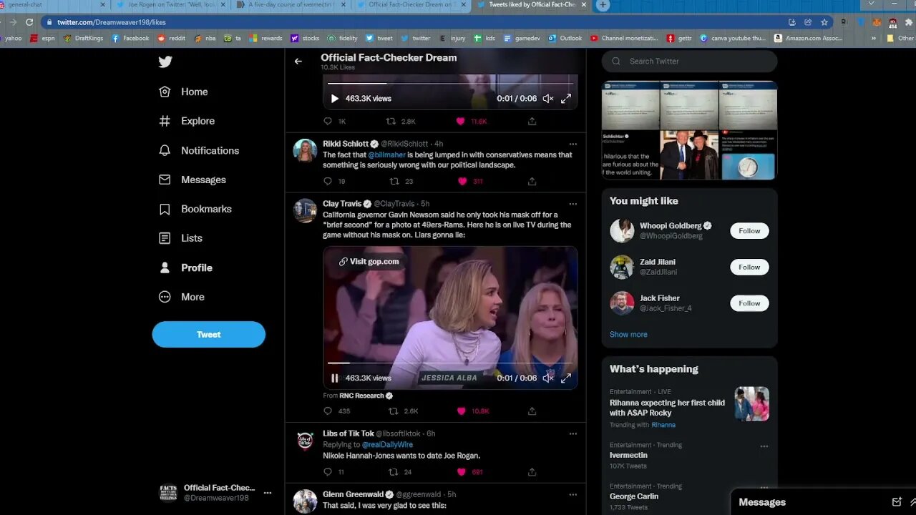Follow Whoopi Goldberg
Screen dimensions: 916x515
[x=749, y=231]
